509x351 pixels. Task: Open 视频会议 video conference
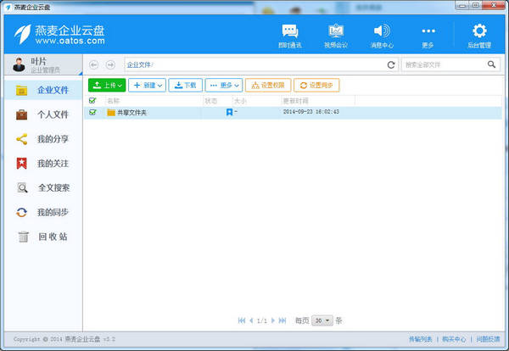tap(336, 35)
